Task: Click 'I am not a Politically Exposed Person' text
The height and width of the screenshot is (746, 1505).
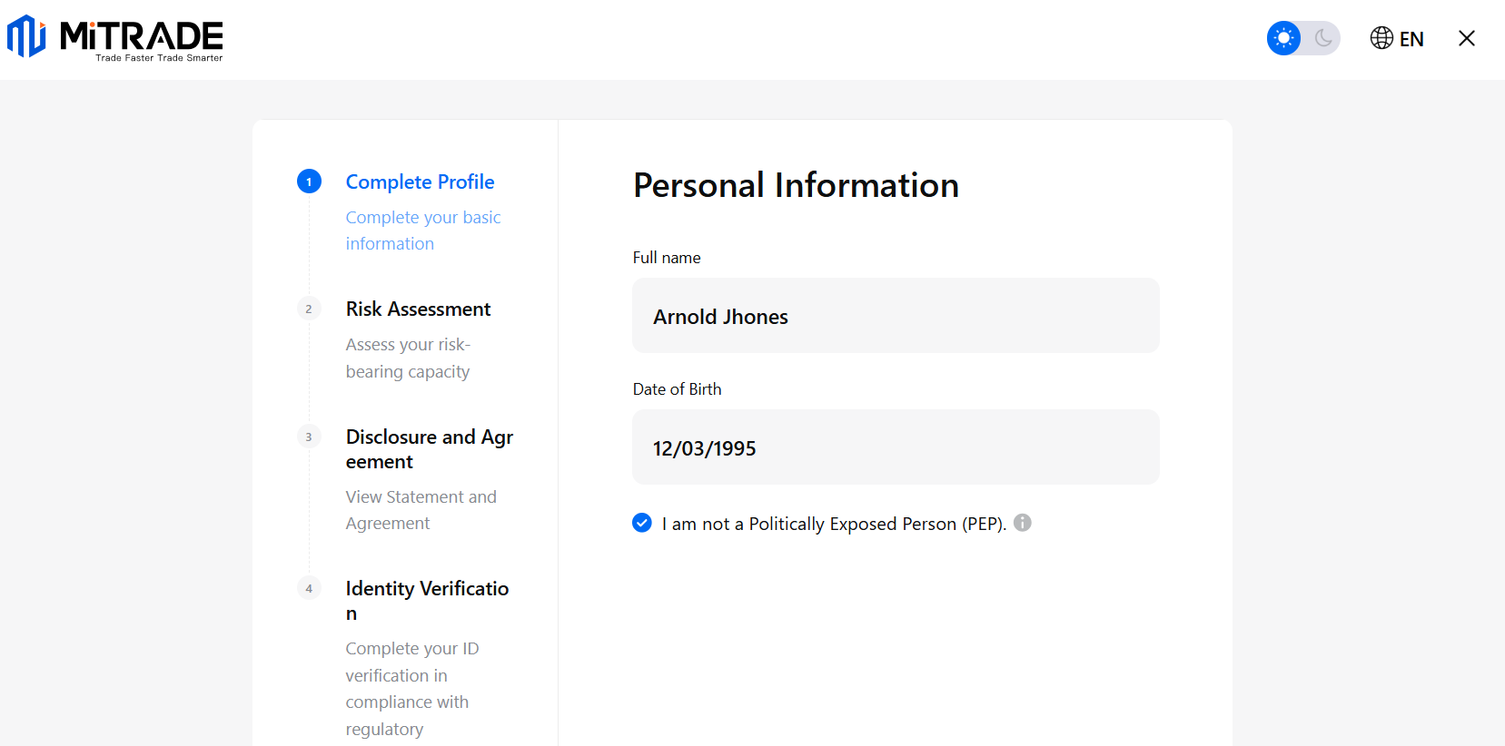Action: 834,524
